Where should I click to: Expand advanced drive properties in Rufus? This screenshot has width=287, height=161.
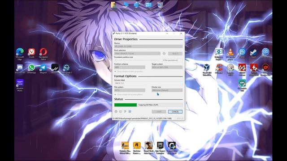coord(129,72)
